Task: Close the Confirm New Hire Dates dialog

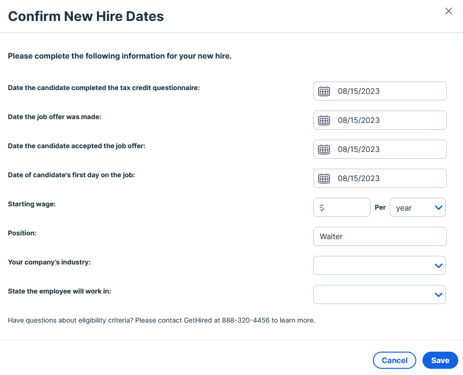Action: (448, 11)
